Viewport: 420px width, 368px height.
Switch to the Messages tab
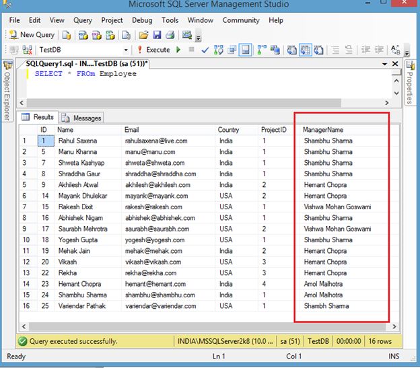(x=81, y=118)
